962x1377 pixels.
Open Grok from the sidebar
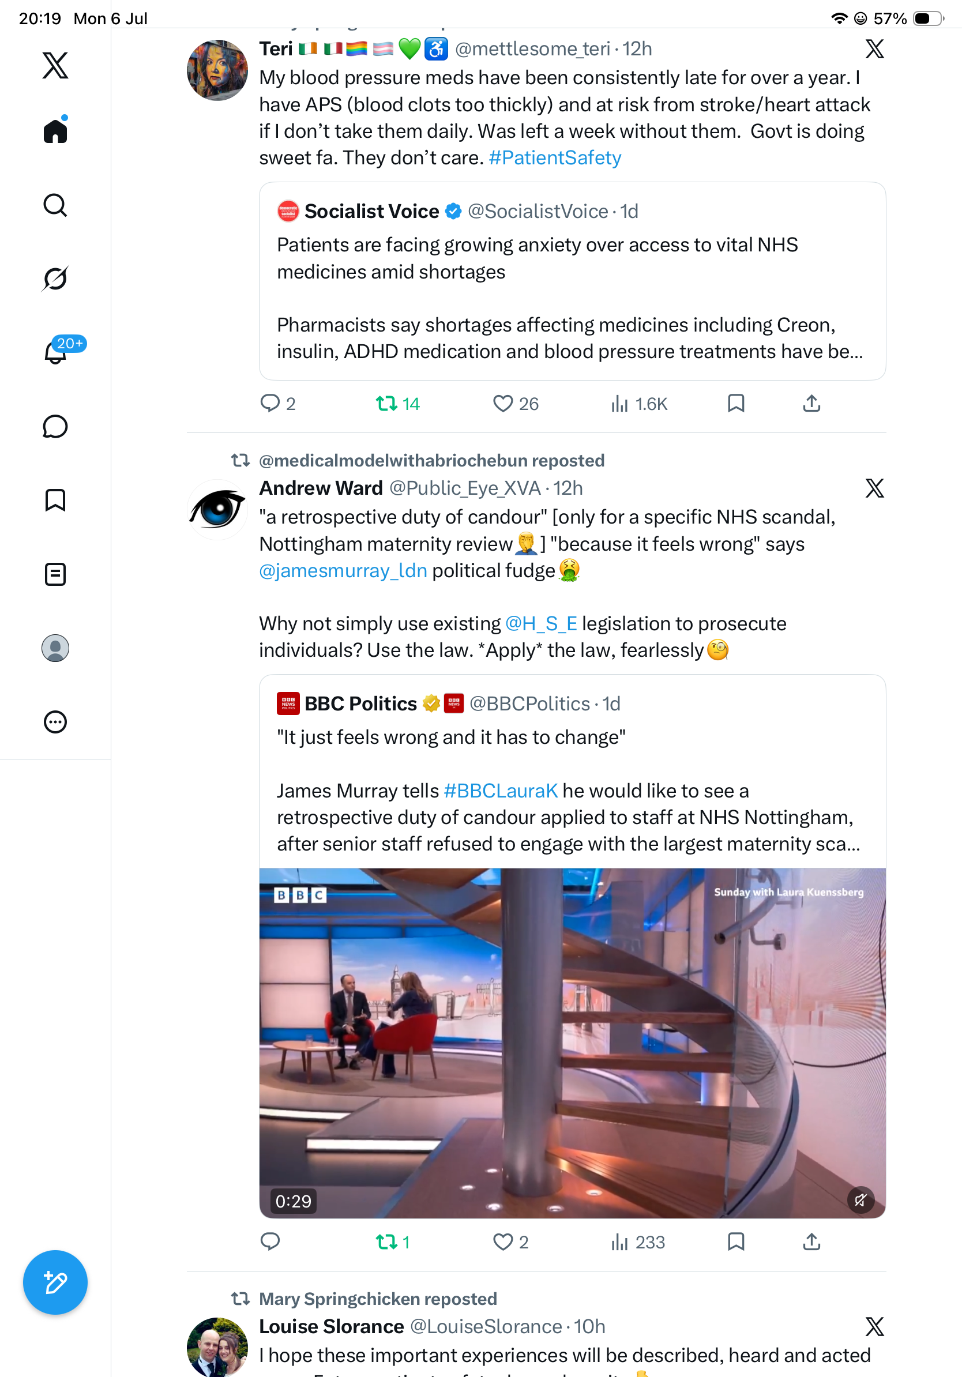(55, 279)
